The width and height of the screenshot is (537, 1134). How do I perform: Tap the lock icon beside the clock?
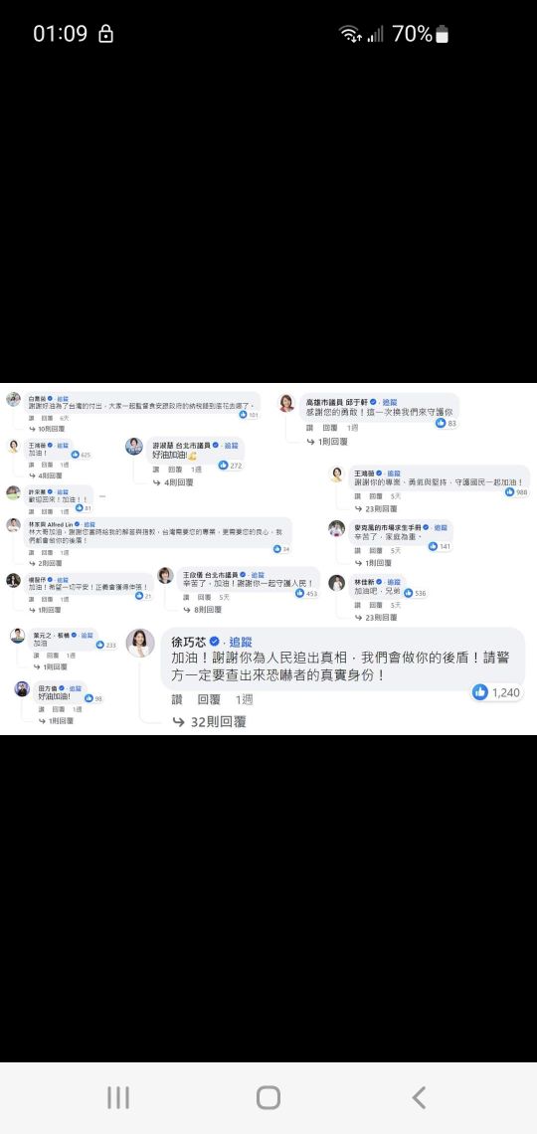pos(105,34)
